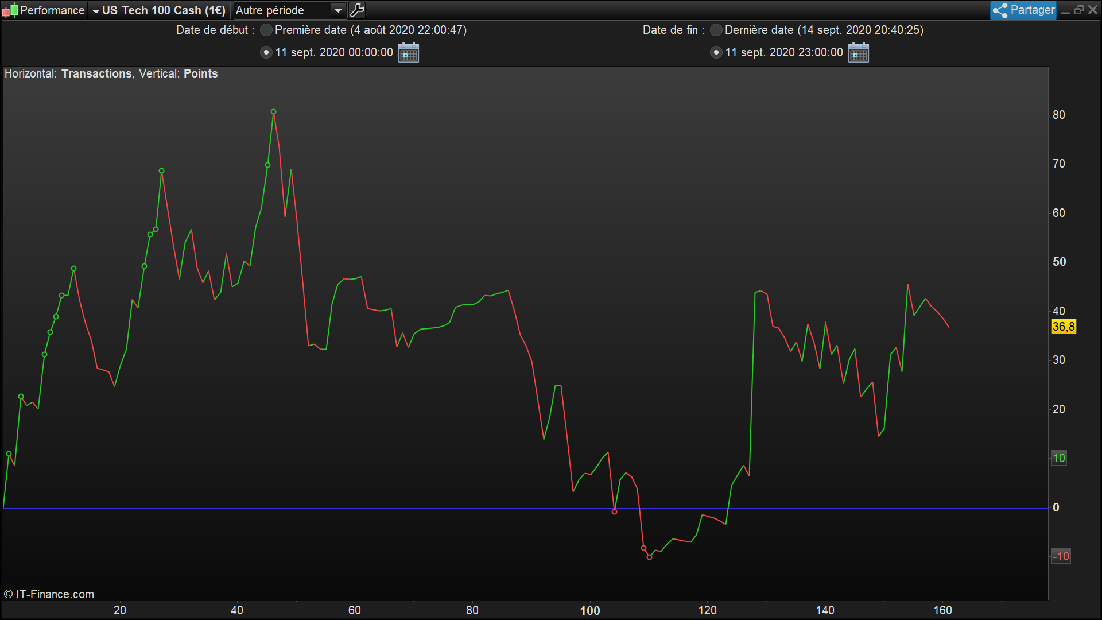Select the Première date radio button

pyautogui.click(x=266, y=30)
